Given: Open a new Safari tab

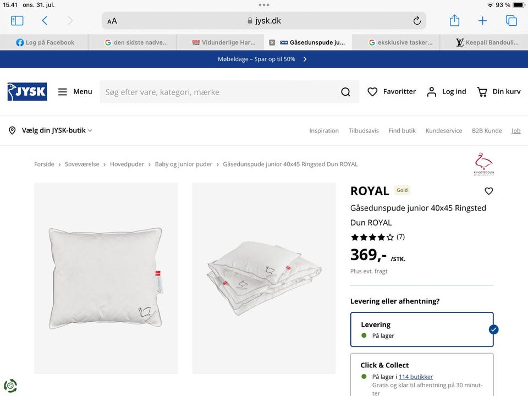Looking at the screenshot, I should pyautogui.click(x=482, y=21).
